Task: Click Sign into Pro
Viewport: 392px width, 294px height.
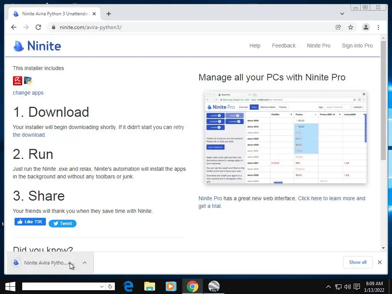Action: tap(357, 46)
